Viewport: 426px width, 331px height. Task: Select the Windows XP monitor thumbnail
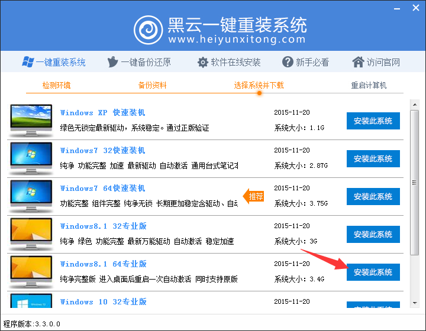tap(31, 121)
